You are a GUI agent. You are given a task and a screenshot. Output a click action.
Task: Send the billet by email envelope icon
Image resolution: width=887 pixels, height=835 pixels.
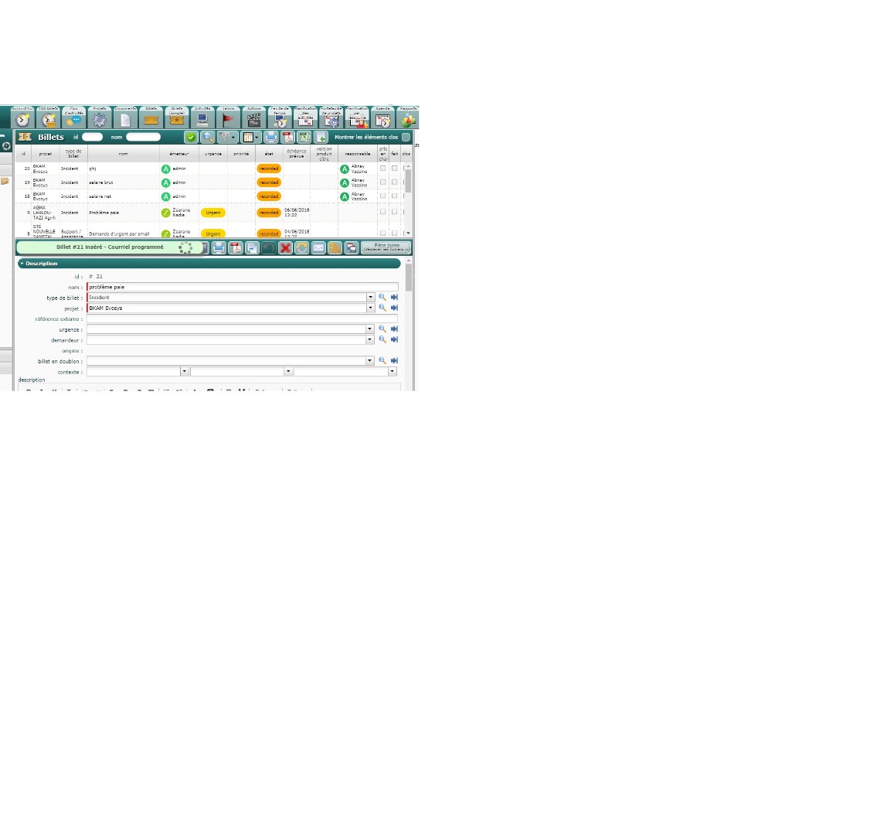[318, 248]
